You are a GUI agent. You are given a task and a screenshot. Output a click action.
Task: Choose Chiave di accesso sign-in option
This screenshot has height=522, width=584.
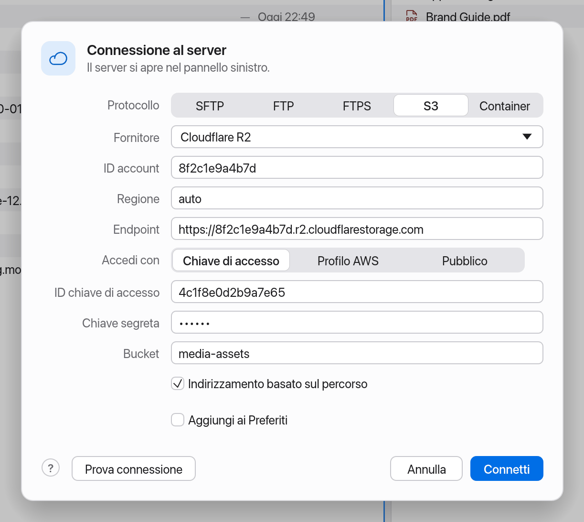(231, 261)
